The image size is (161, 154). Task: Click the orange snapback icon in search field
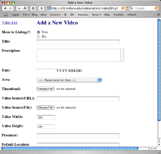tap(156, 8)
